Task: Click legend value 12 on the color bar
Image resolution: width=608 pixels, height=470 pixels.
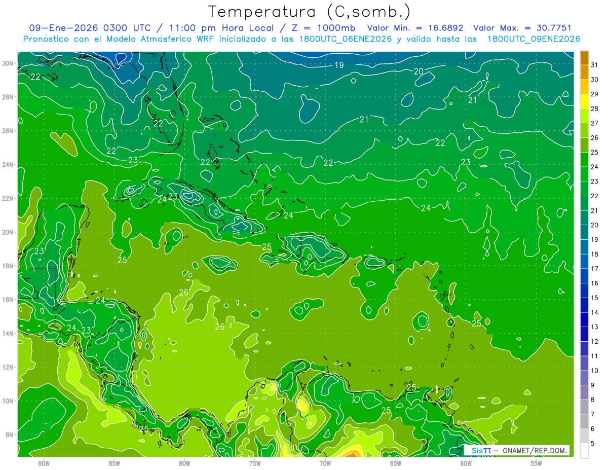Action: point(594,342)
